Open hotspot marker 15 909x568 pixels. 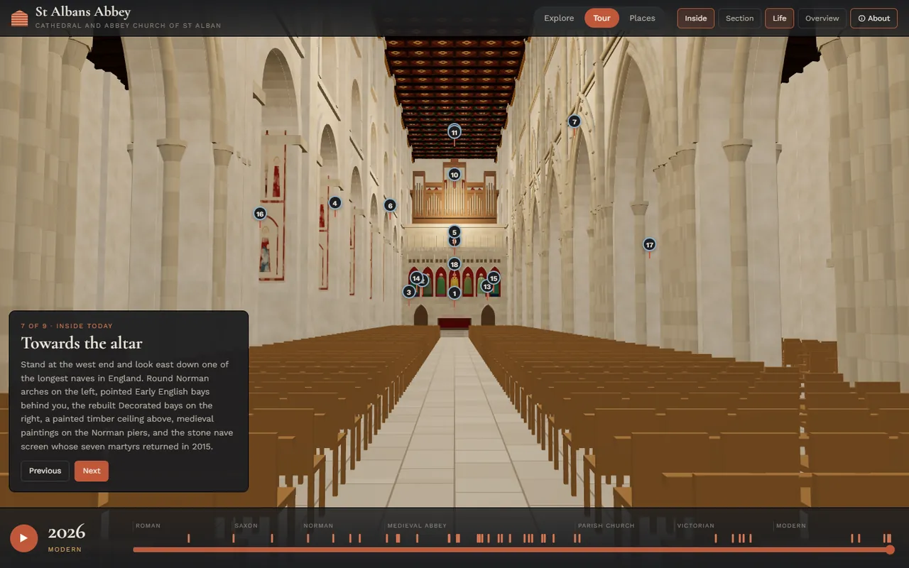point(494,278)
